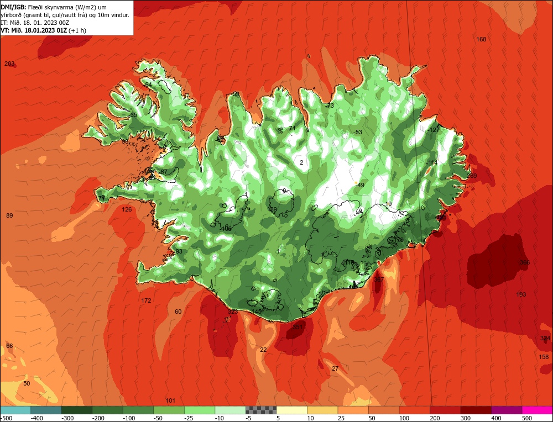Click the legend scale label 500
The height and width of the screenshot is (422, 553).
(x=527, y=419)
